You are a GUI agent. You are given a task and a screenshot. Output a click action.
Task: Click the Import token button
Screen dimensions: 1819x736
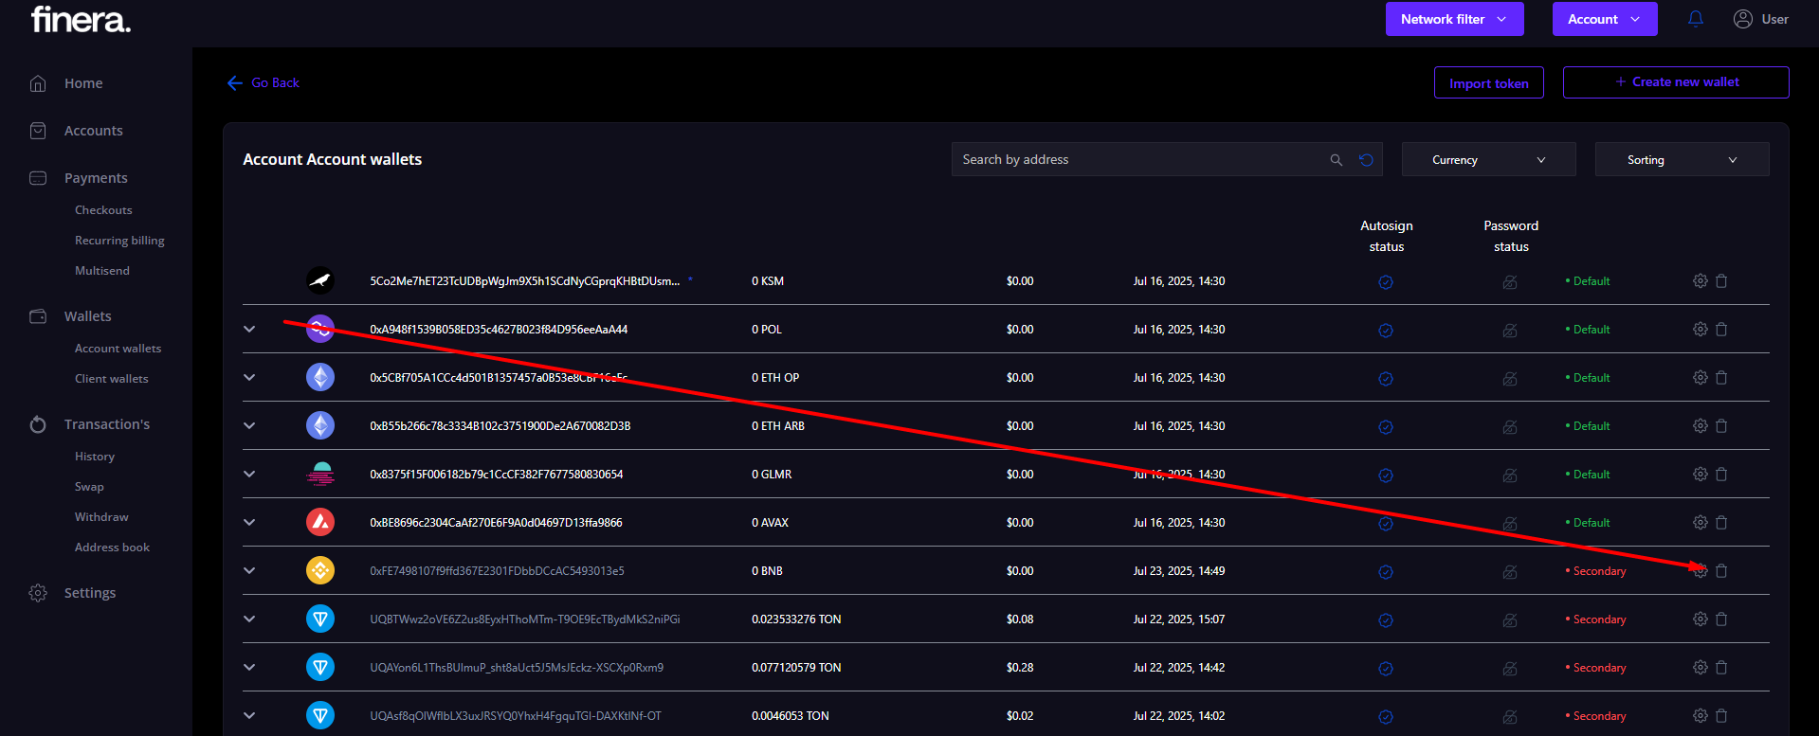coord(1488,83)
